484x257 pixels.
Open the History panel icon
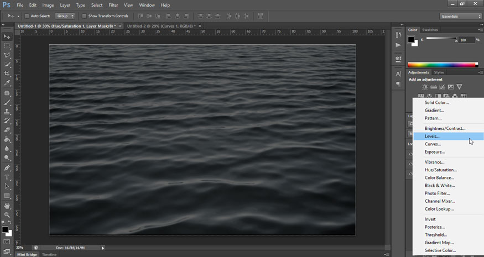pos(398,35)
